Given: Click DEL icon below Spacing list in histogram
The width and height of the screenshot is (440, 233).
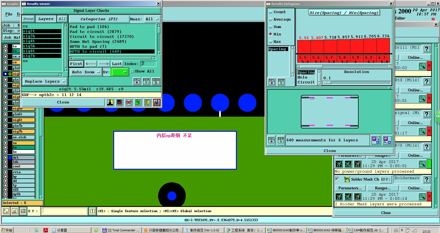Looking at the screenshot, I should point(272,82).
